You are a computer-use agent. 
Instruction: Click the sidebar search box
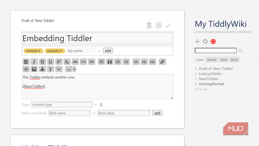[215, 51]
